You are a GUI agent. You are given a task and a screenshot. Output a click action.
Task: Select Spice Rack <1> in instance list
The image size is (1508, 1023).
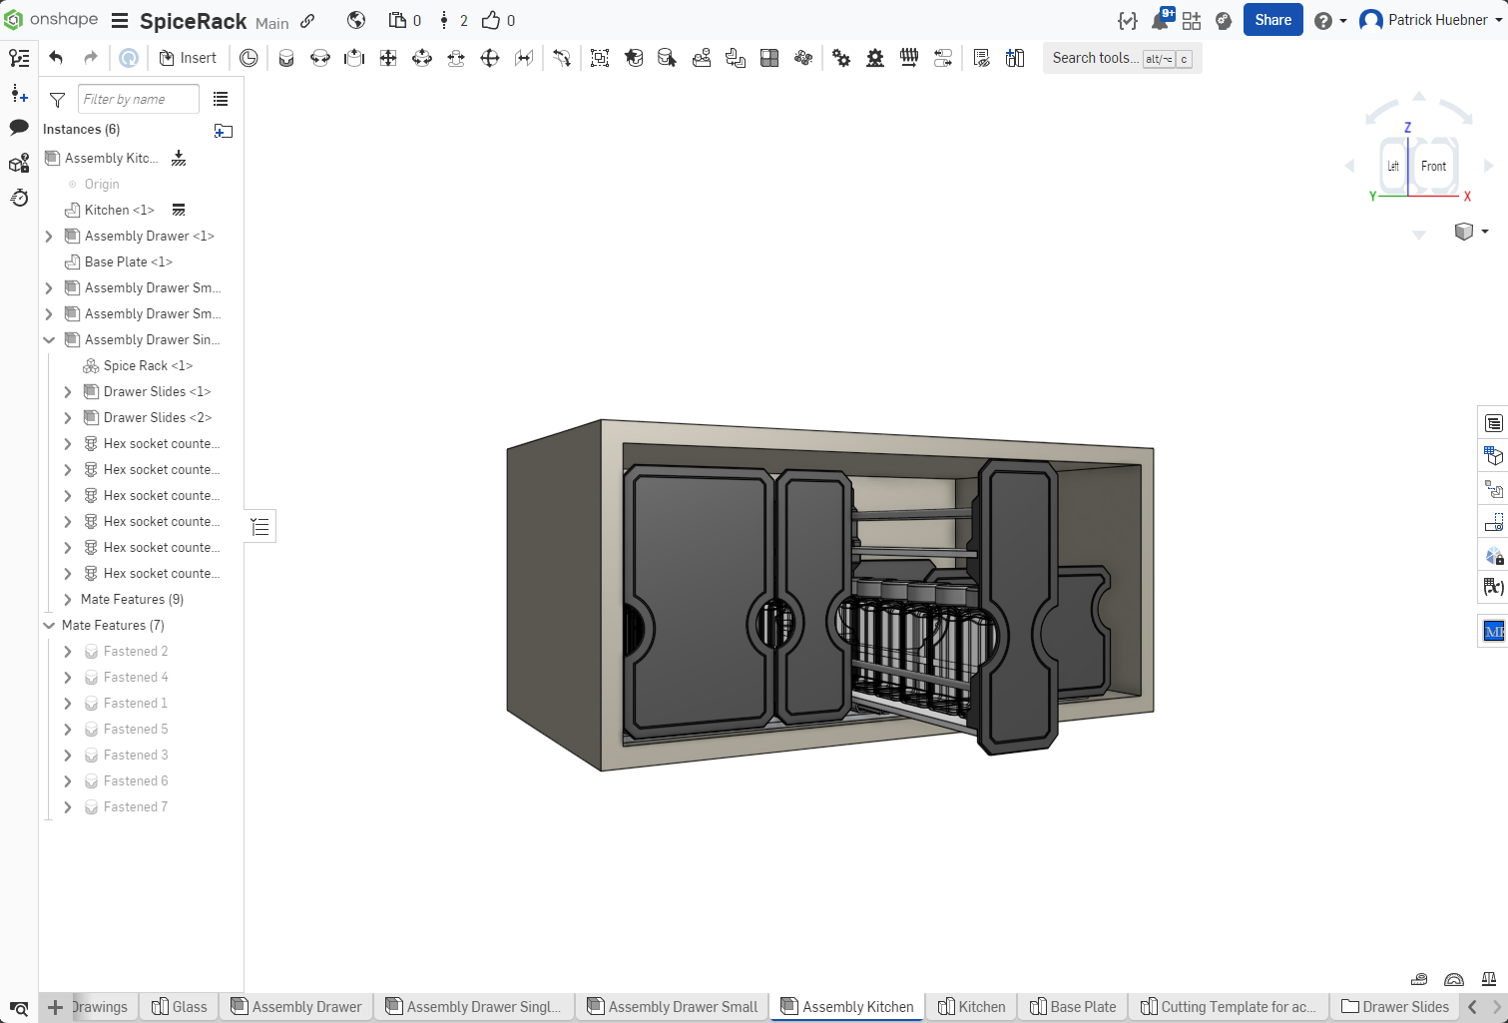pos(148,366)
